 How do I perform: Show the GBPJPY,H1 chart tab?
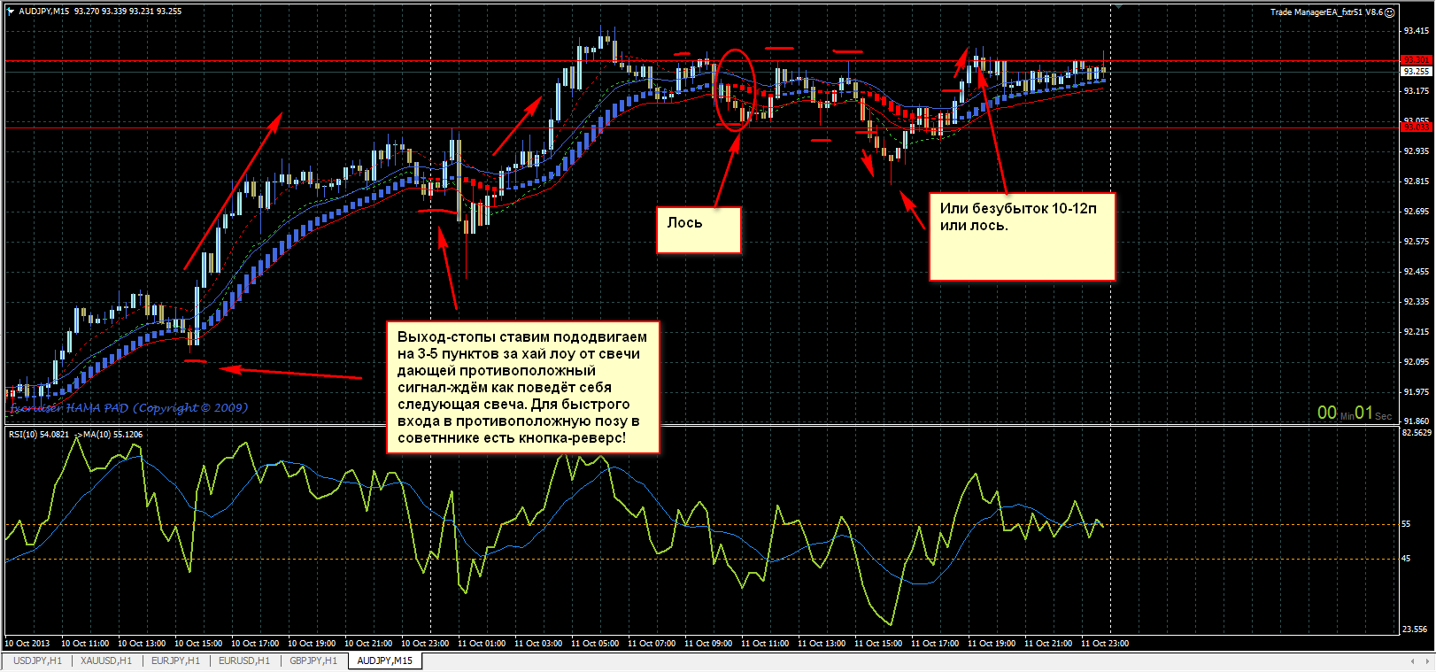pyautogui.click(x=313, y=660)
